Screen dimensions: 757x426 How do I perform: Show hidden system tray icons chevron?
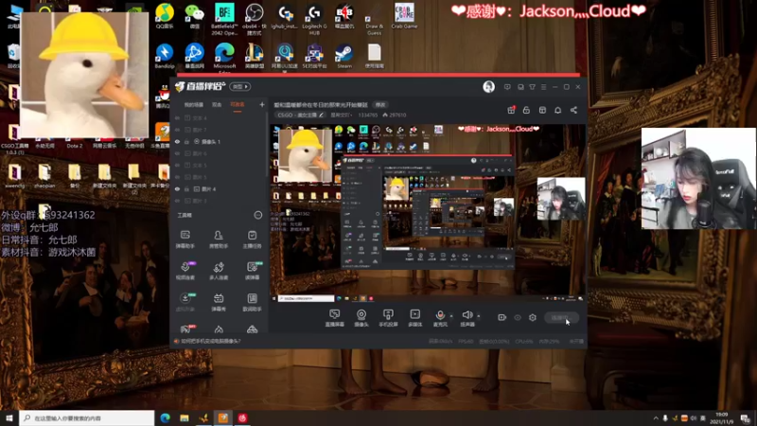pos(656,418)
